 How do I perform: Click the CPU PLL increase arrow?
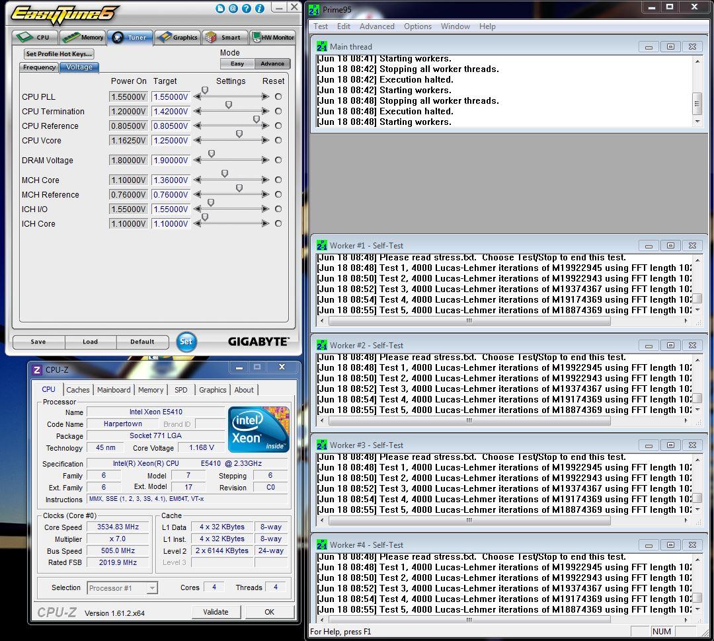(266, 96)
